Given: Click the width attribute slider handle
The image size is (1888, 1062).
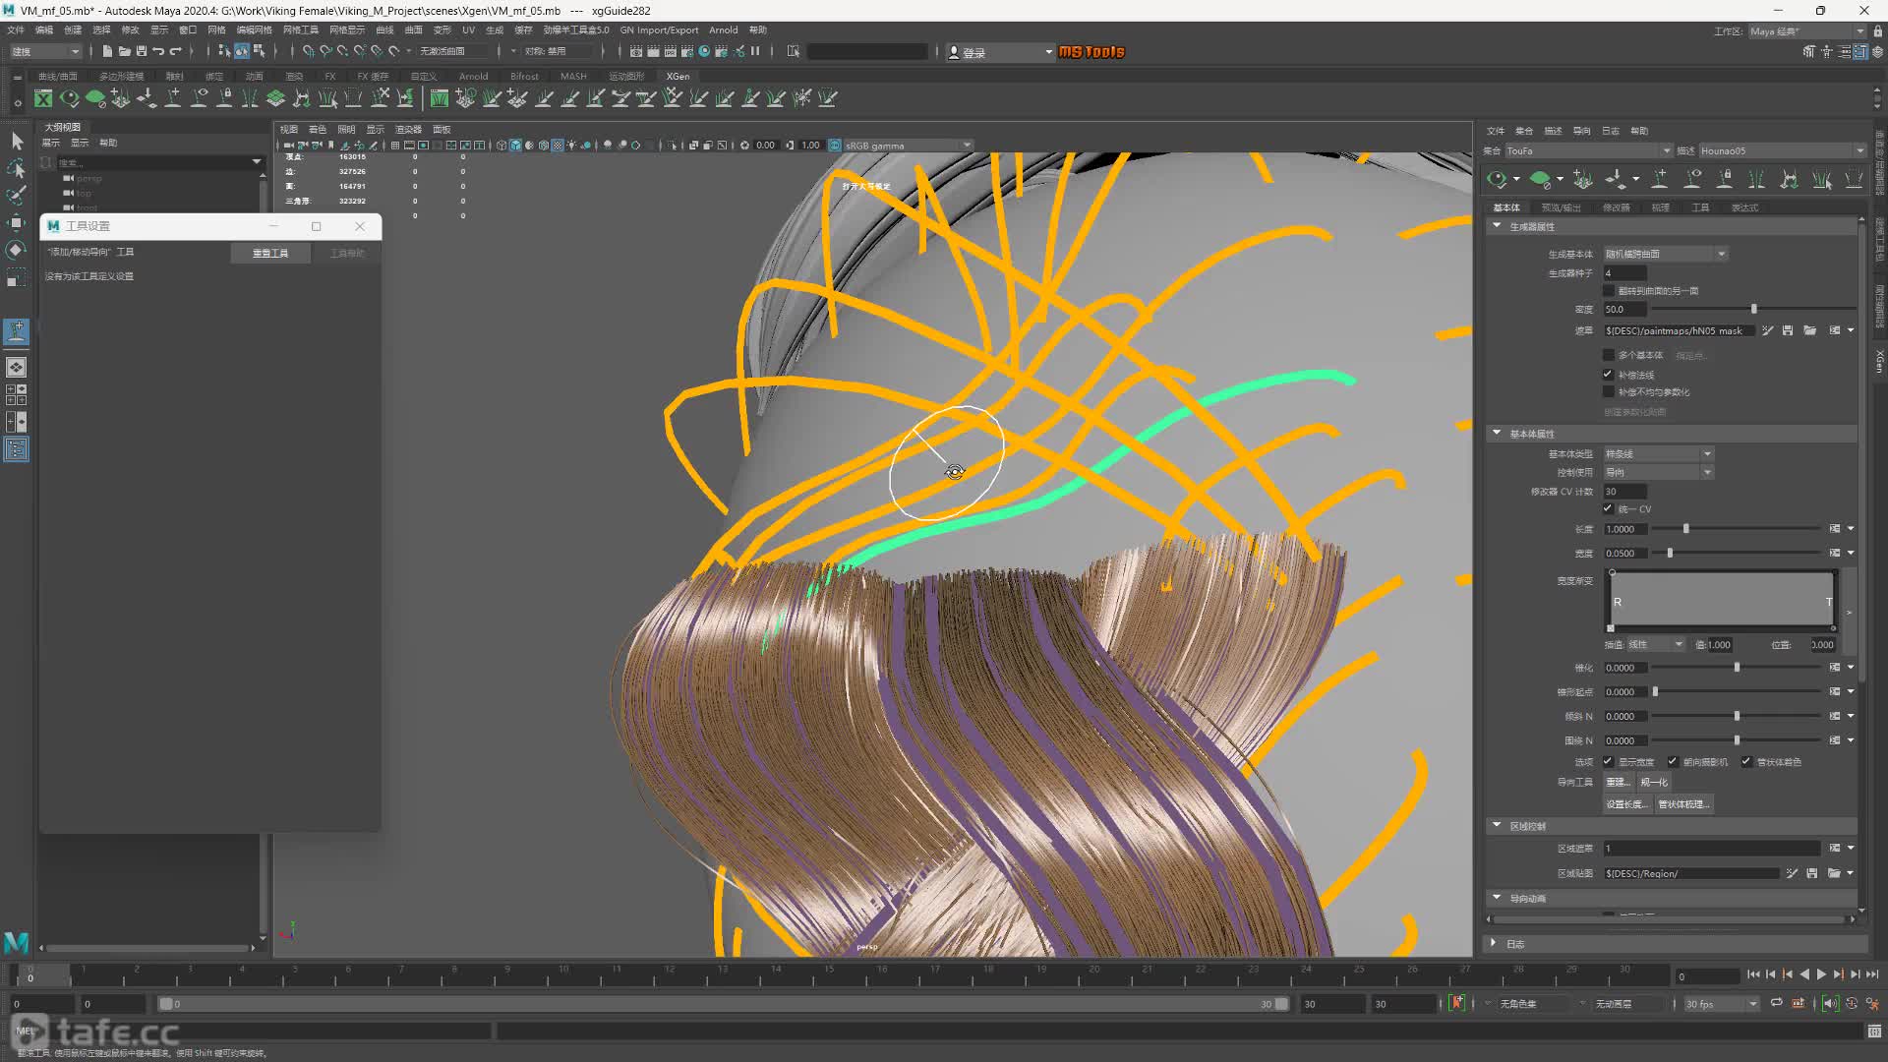Looking at the screenshot, I should (x=1670, y=554).
